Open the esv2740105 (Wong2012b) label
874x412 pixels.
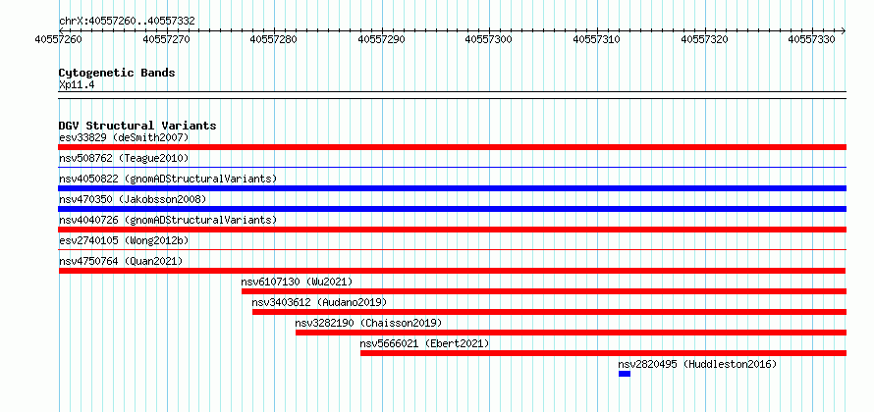point(124,240)
